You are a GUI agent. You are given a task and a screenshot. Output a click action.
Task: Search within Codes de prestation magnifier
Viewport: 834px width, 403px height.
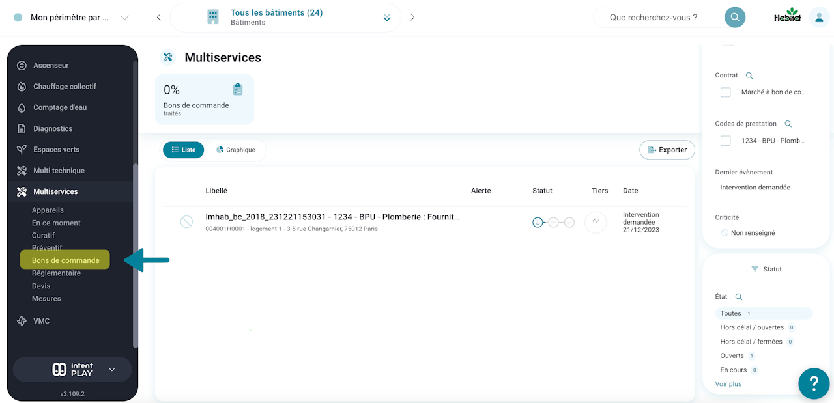pos(788,124)
